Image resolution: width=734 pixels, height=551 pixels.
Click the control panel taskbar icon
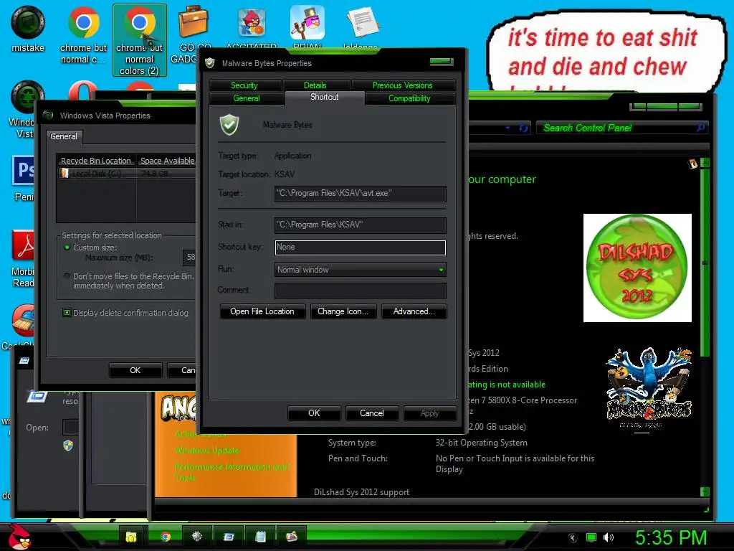(292, 537)
